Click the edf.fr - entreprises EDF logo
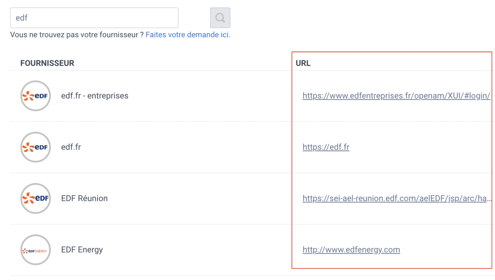 [35, 96]
